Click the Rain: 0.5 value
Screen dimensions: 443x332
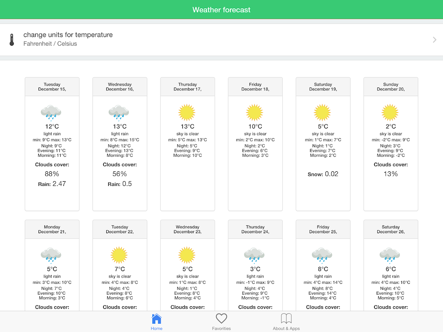120,184
